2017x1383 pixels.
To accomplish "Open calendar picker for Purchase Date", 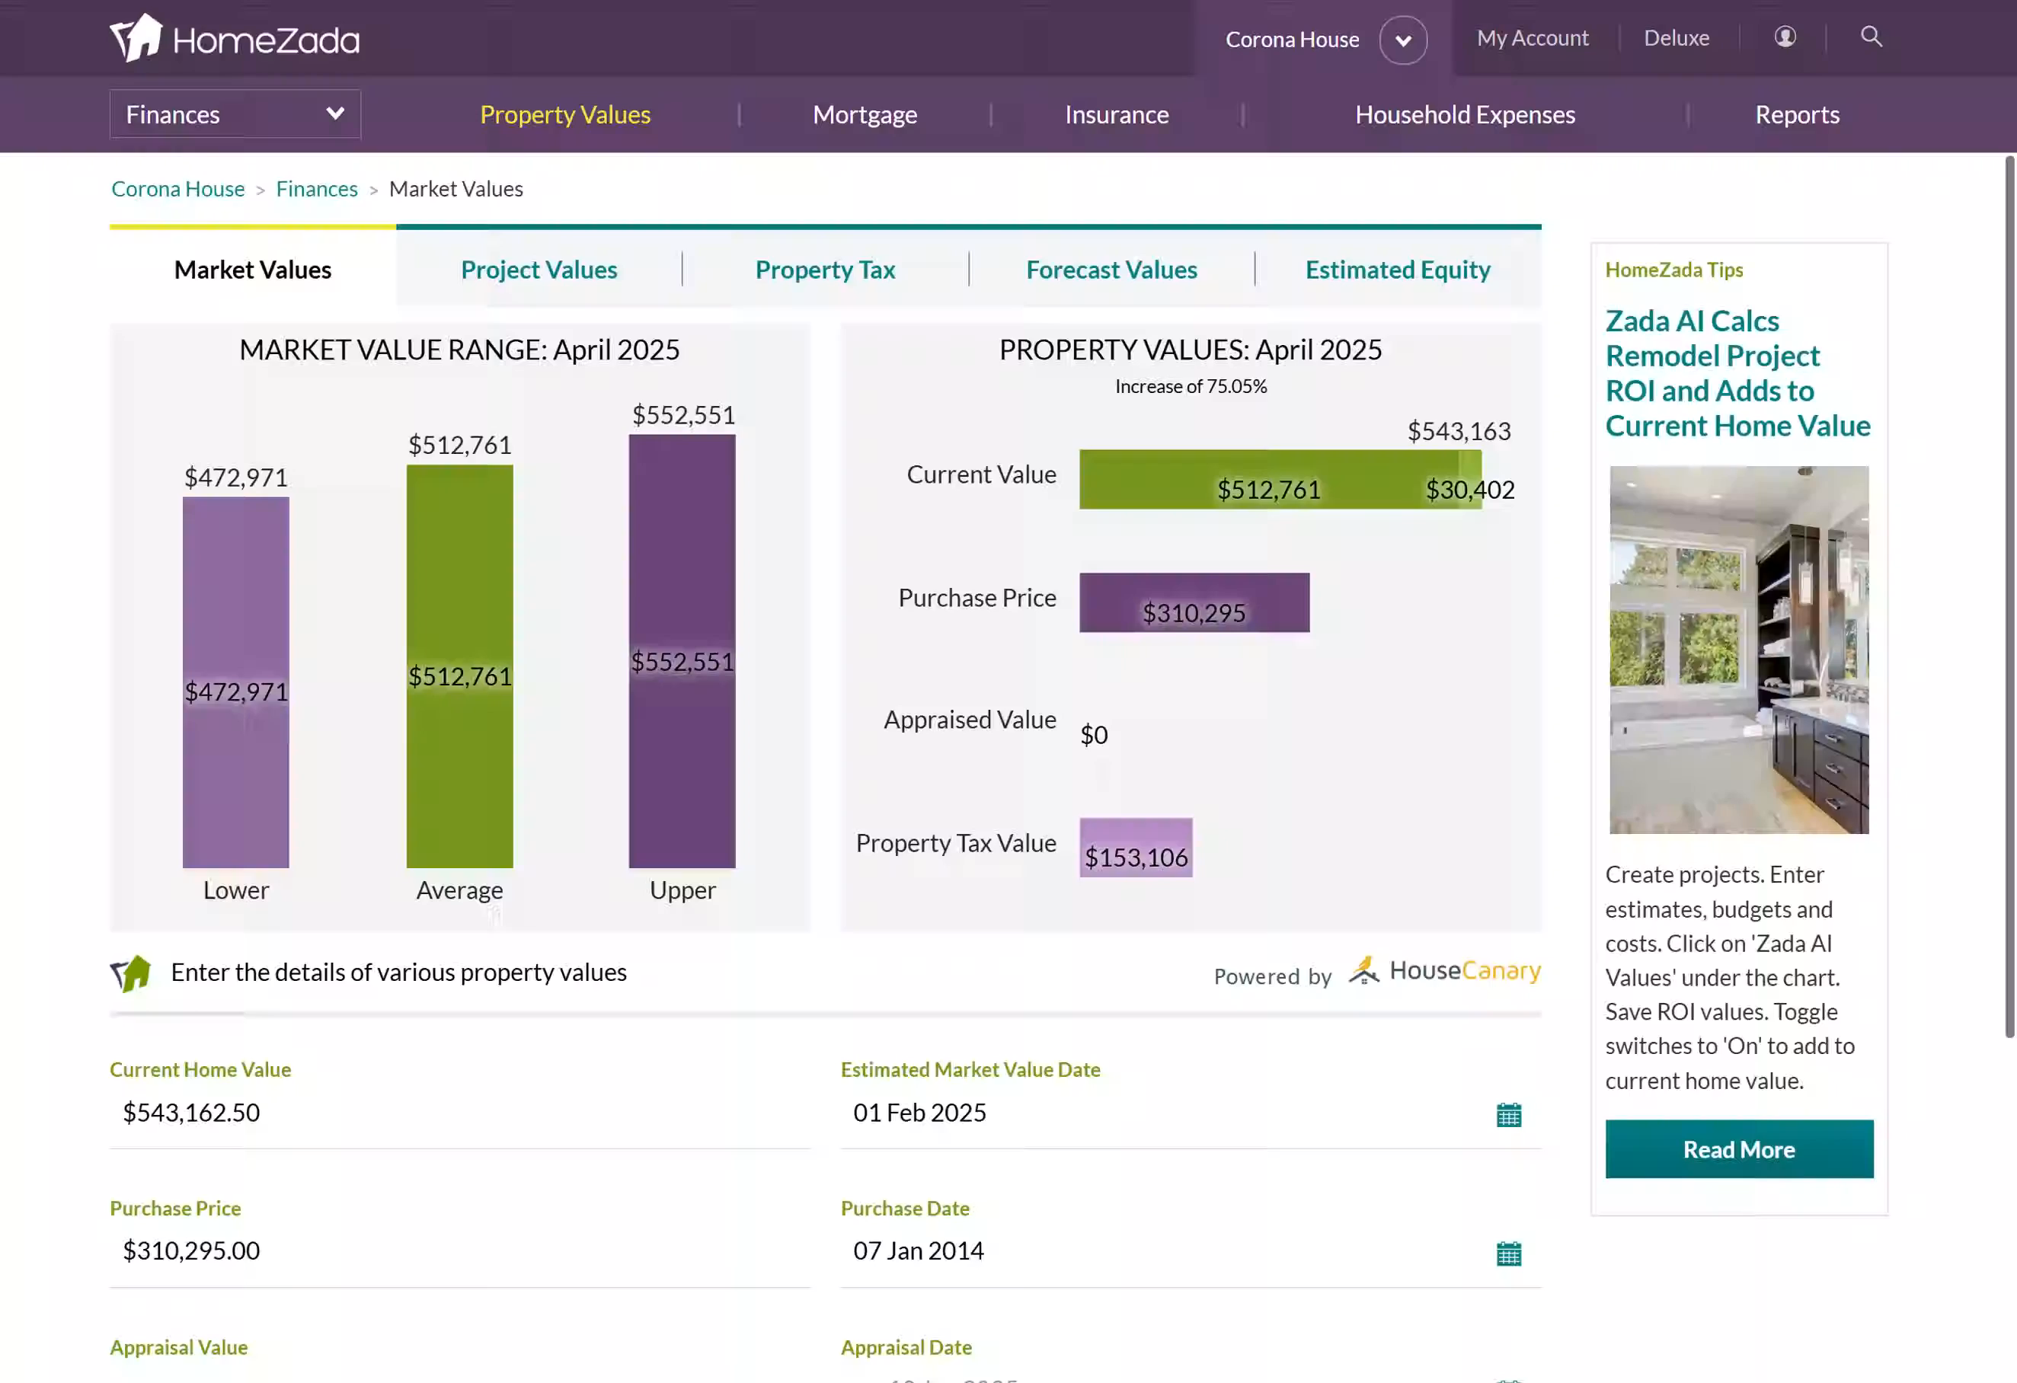I will pos(1508,1253).
